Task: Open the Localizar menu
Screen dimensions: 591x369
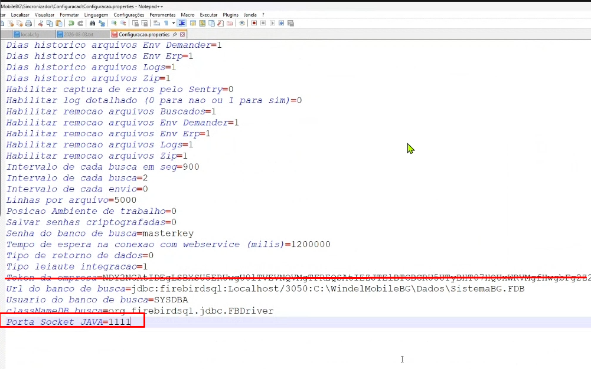Action: point(20,15)
